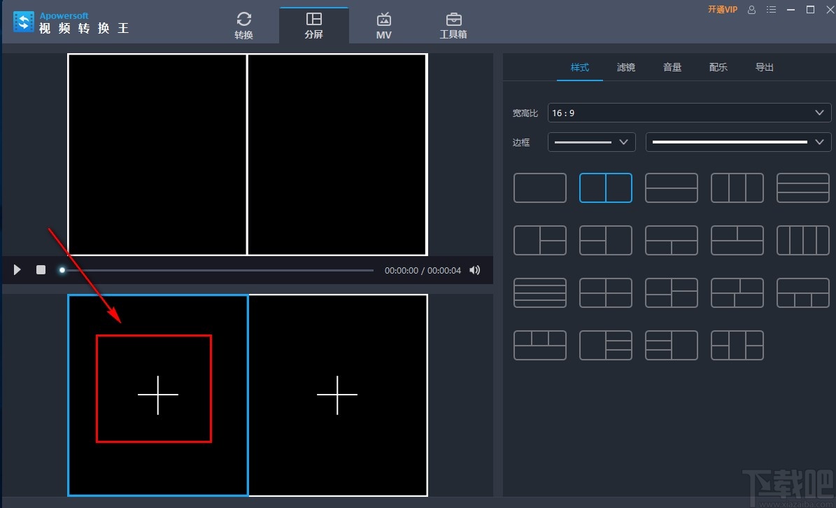Click the right preview pane in player
This screenshot has width=836, height=508.
(337, 155)
